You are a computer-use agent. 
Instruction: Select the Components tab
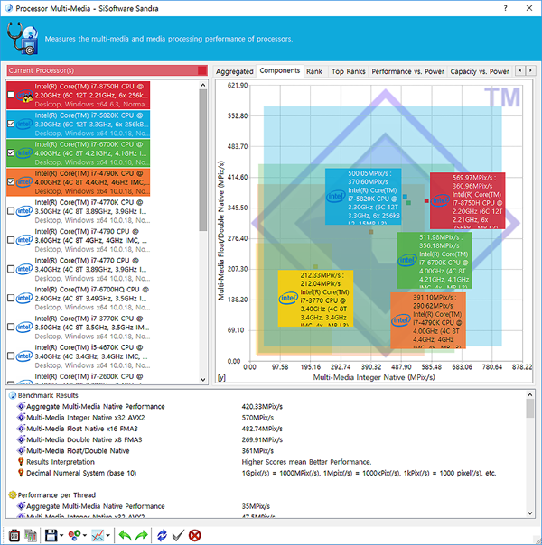point(280,70)
